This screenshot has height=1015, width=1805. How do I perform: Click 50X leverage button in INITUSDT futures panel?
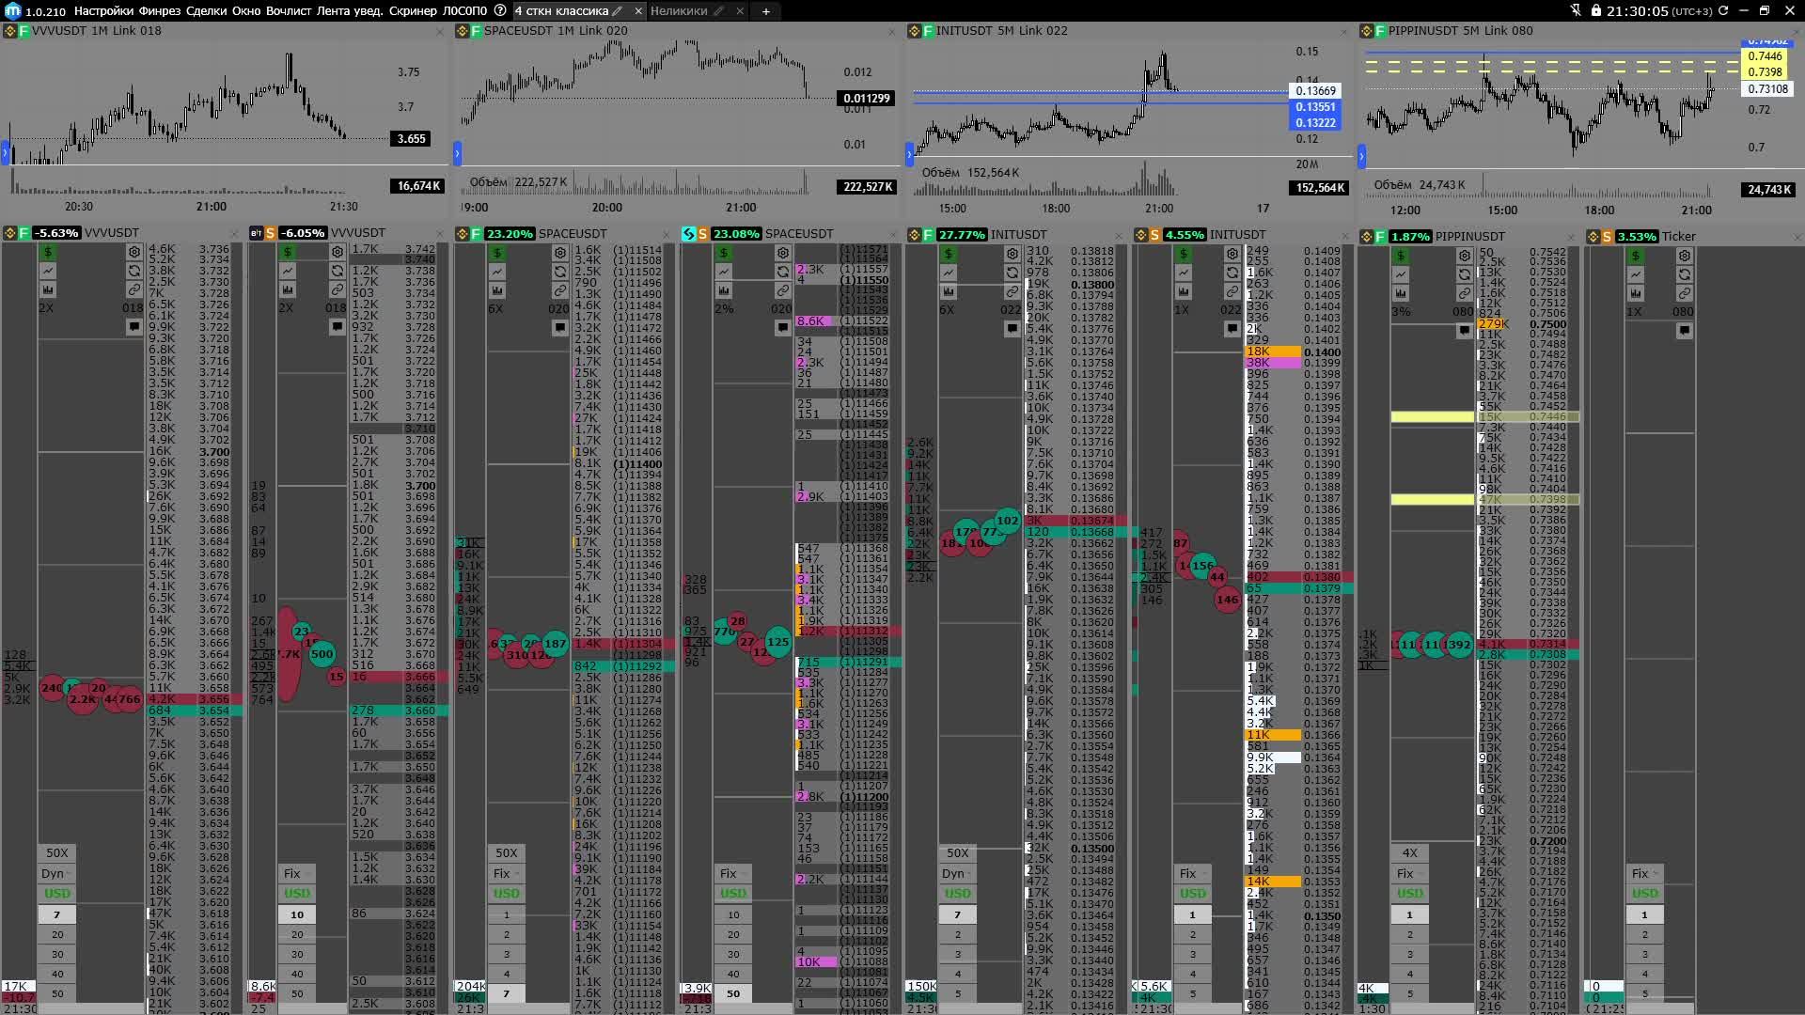pyautogui.click(x=957, y=852)
